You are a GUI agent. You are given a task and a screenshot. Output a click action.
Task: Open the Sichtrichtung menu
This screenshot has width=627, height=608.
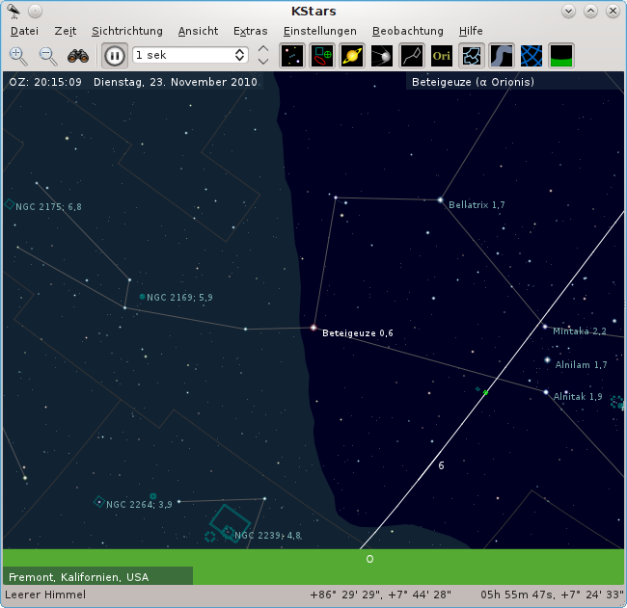point(126,31)
